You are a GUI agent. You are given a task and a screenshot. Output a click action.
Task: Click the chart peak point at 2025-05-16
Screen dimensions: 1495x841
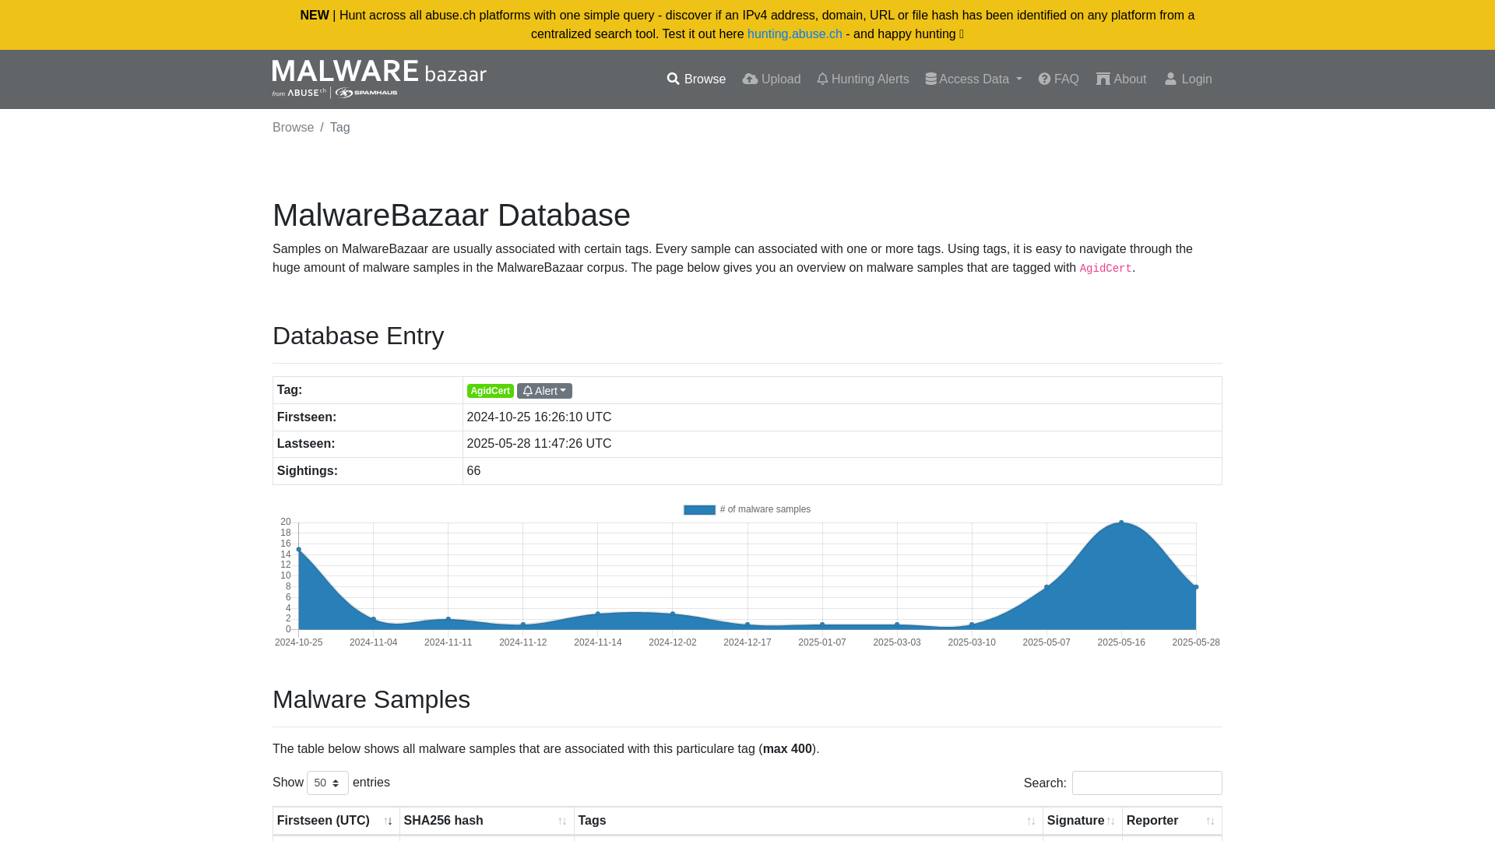1121,523
